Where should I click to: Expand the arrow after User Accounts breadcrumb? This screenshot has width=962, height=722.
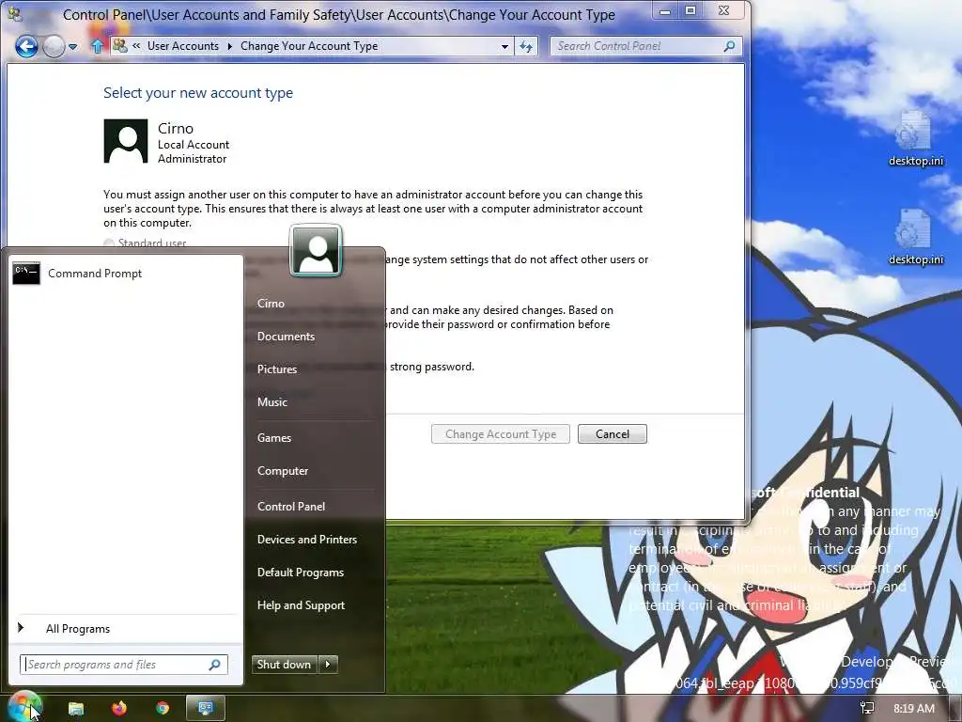tap(229, 46)
